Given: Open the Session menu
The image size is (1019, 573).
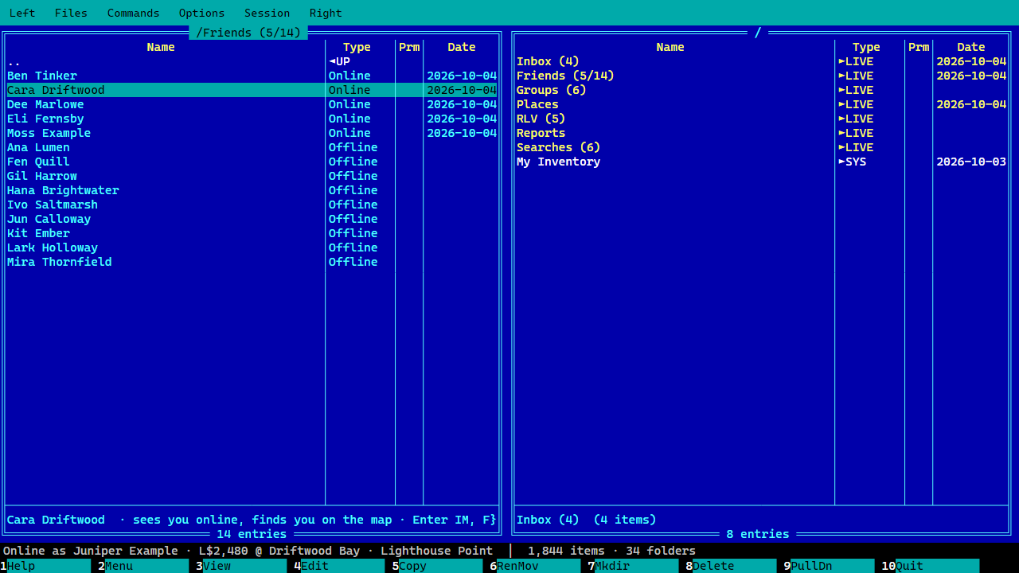Looking at the screenshot, I should click(267, 13).
